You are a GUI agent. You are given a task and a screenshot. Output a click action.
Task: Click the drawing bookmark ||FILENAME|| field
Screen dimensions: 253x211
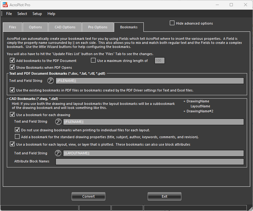[x=153, y=122]
